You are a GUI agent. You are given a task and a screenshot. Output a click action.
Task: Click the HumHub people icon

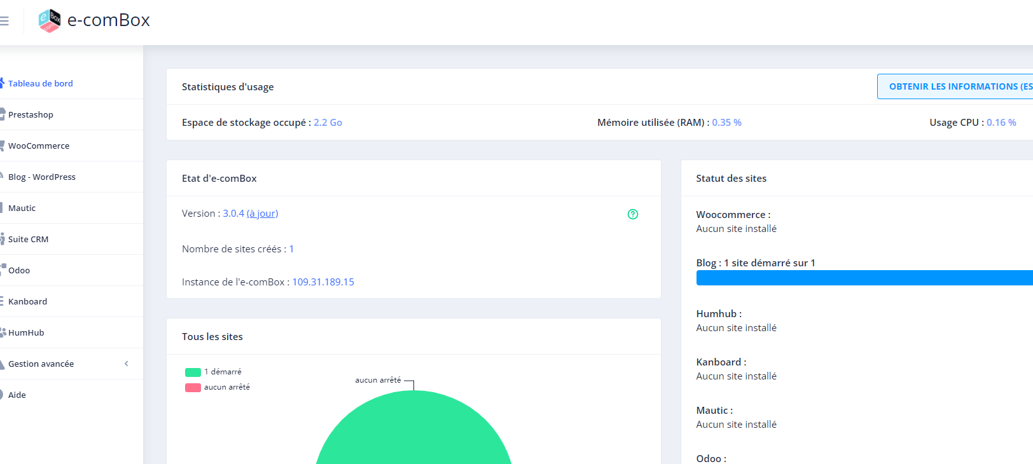(3, 332)
